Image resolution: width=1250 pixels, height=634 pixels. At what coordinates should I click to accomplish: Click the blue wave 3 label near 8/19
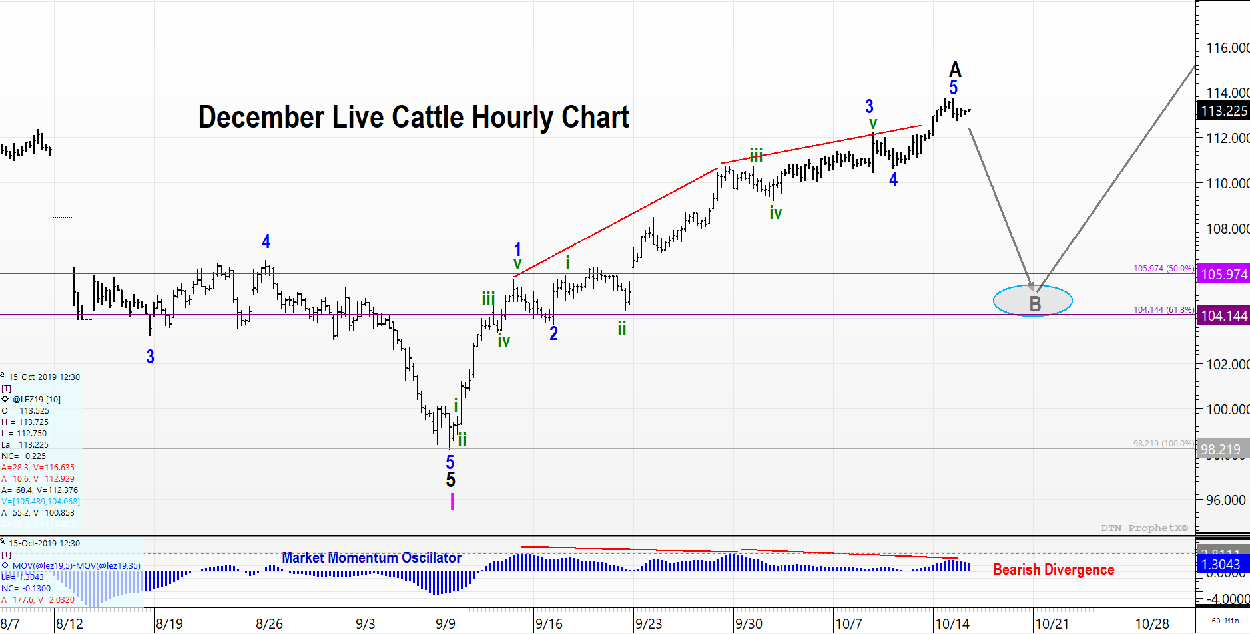click(x=151, y=357)
